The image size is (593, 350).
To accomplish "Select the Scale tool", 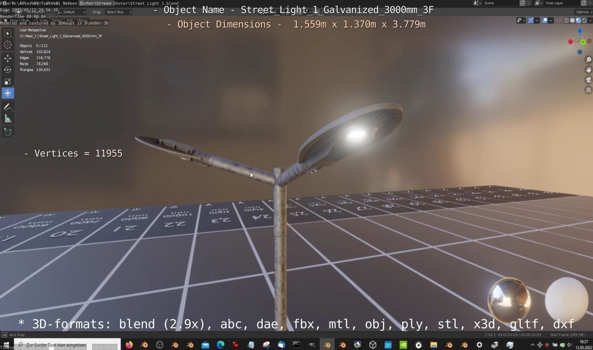I will 8,81.
